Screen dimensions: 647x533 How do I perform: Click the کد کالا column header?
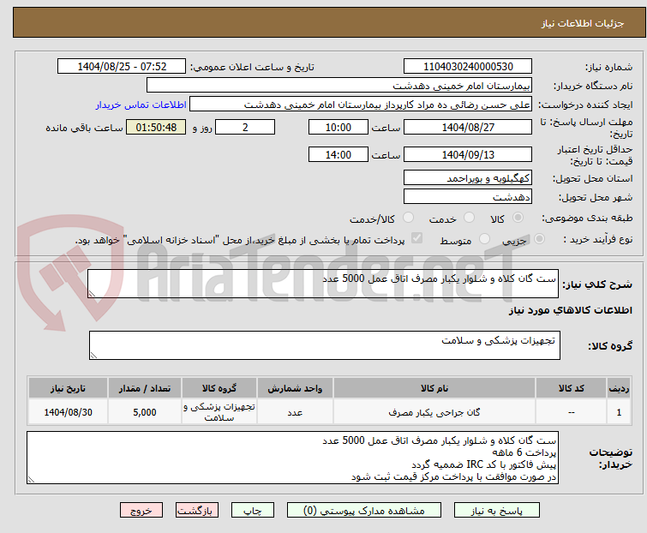tap(571, 388)
